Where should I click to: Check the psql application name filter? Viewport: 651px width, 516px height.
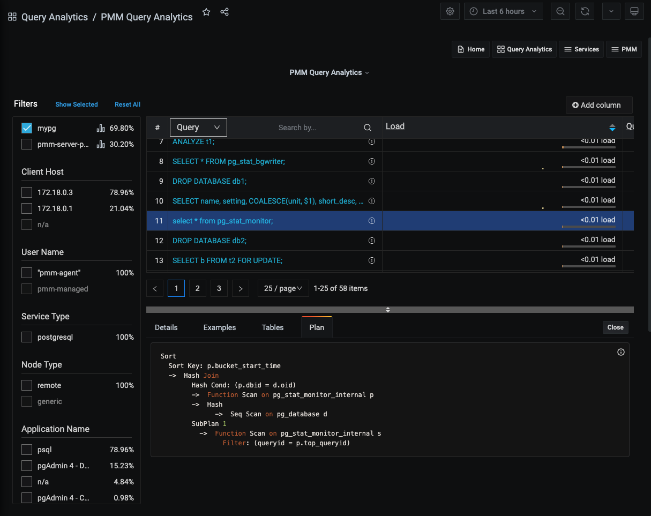[x=27, y=450]
